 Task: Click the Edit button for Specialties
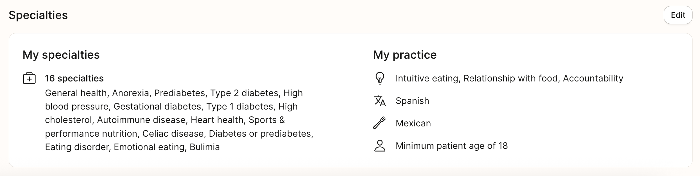pos(678,15)
